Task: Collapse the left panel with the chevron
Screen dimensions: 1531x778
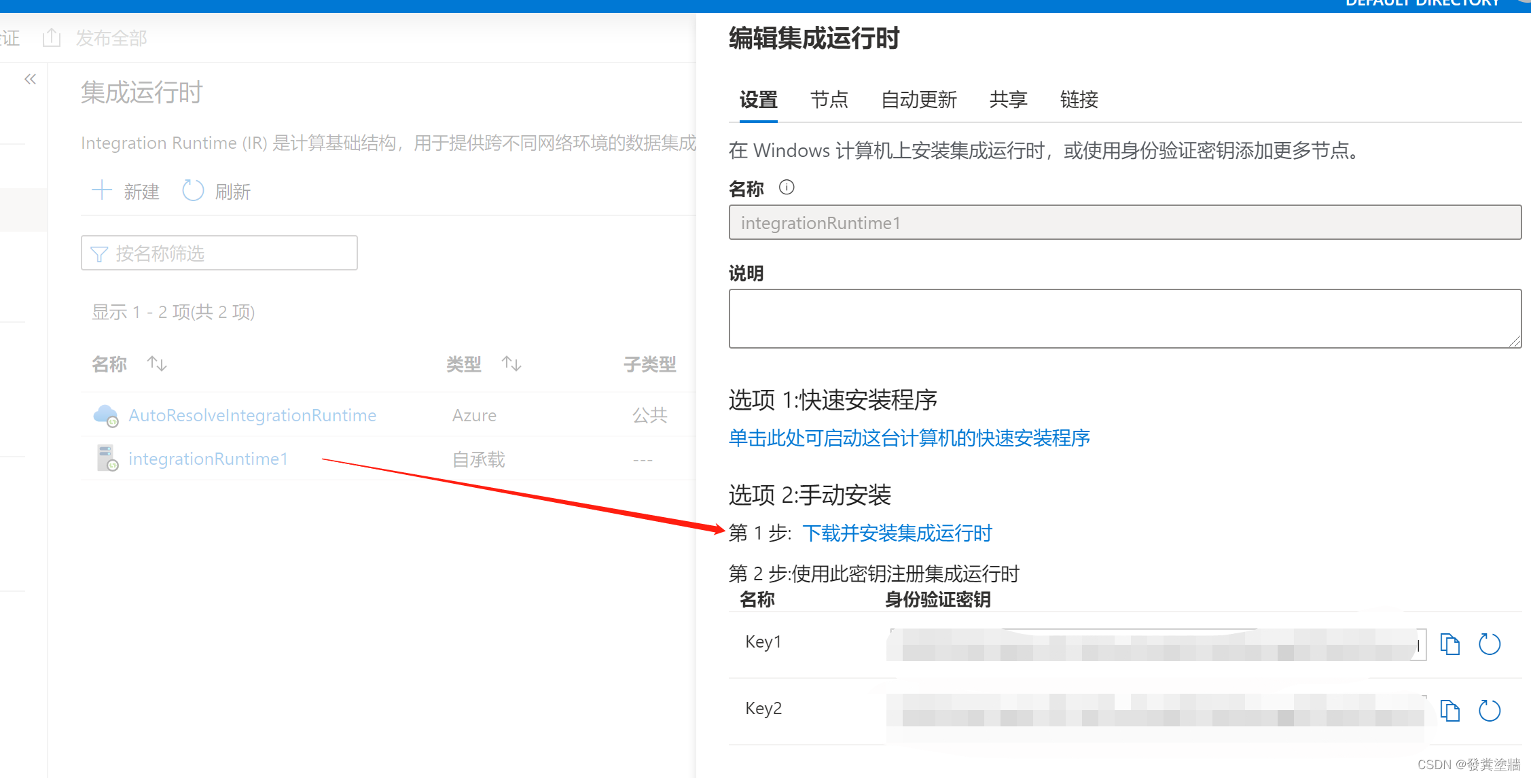Action: [x=30, y=79]
